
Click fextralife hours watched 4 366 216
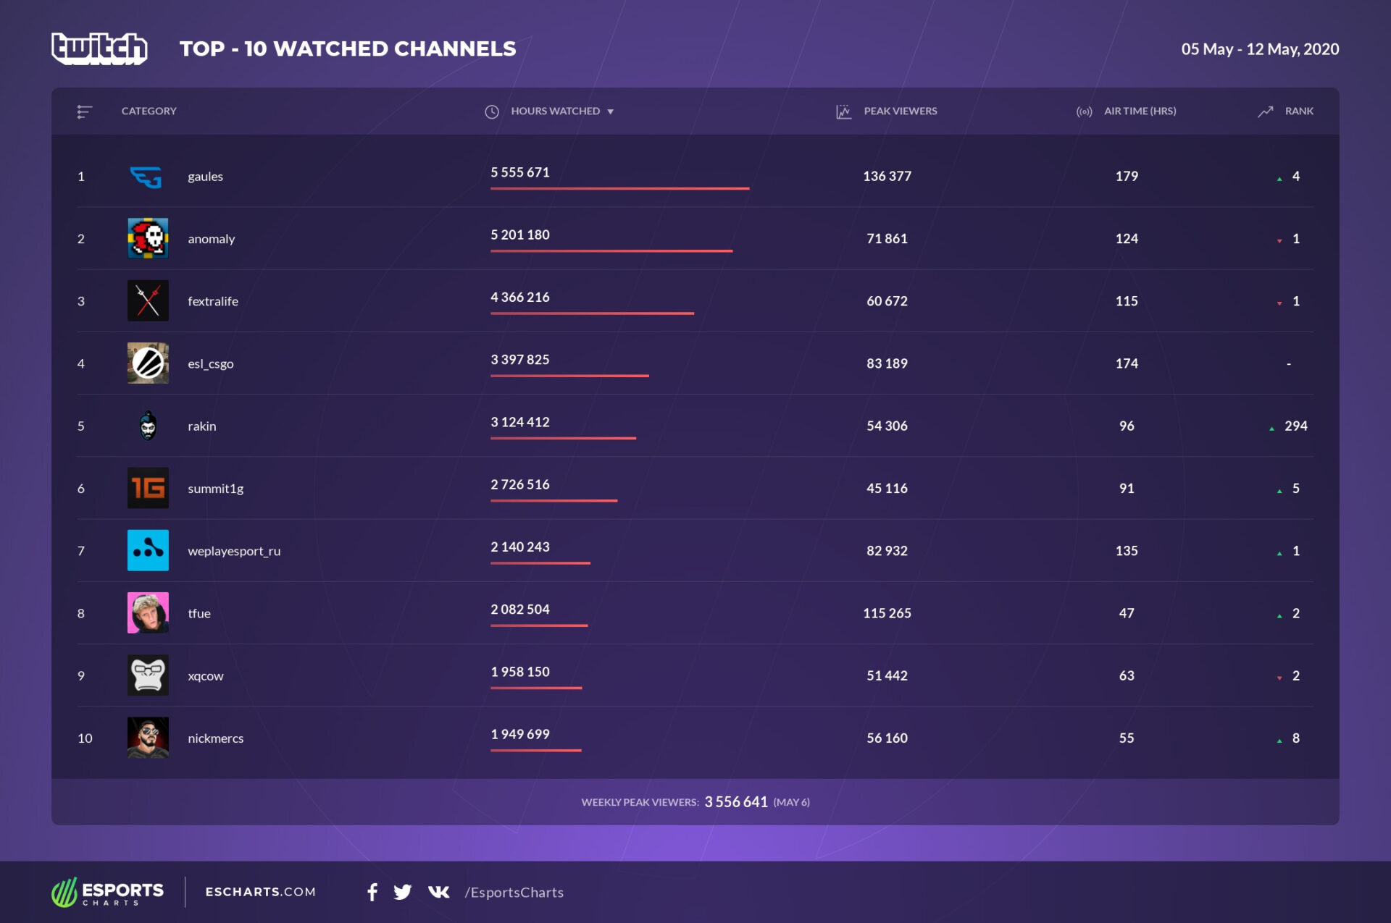coord(520,297)
